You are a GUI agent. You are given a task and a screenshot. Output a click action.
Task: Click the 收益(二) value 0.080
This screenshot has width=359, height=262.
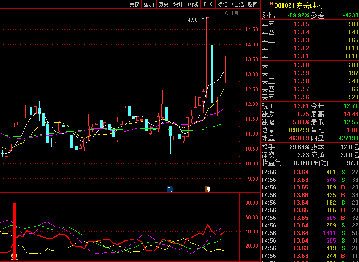pyautogui.click(x=302, y=163)
